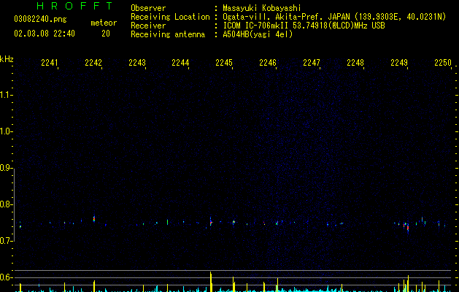This screenshot has height=292, width=459.
Task: Click the meteor echo just before 2245
Action: (x=211, y=222)
